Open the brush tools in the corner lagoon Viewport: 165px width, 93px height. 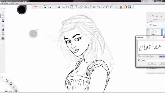7,80
